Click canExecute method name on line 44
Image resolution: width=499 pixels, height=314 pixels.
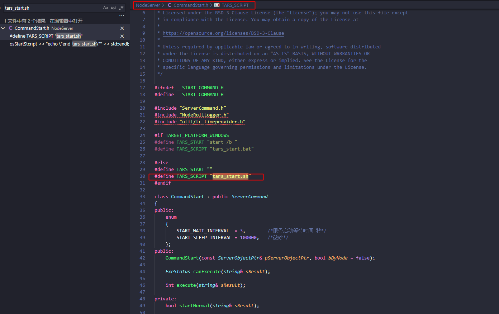coord(207,272)
